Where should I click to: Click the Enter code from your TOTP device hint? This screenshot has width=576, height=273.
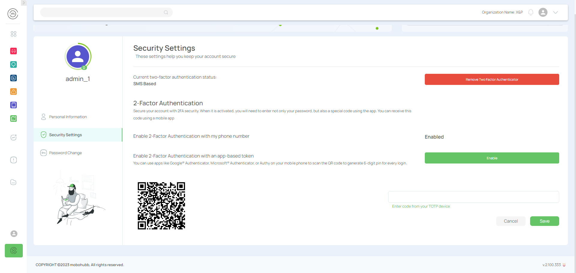[421, 206]
